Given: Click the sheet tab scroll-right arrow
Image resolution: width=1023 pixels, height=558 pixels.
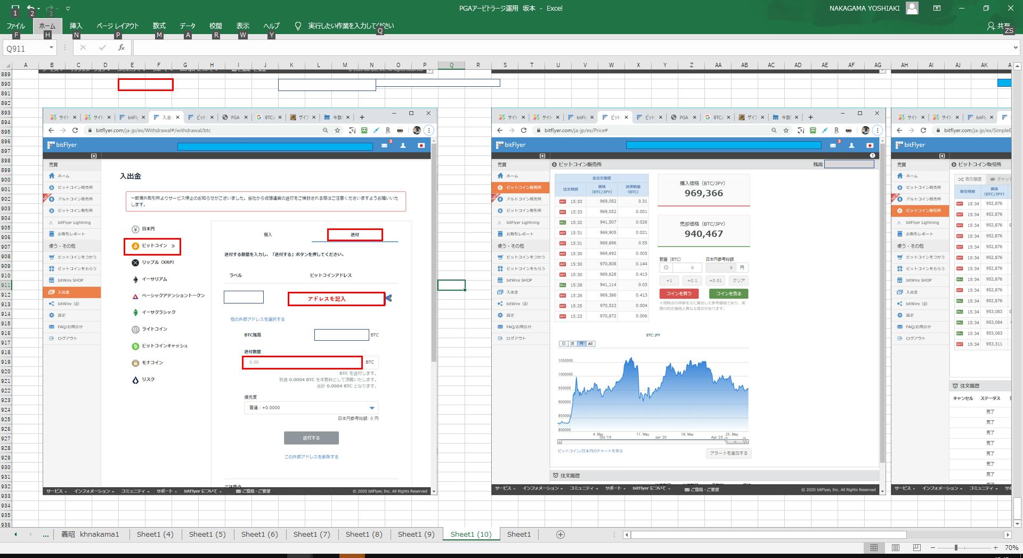Looking at the screenshot, I should point(30,534).
